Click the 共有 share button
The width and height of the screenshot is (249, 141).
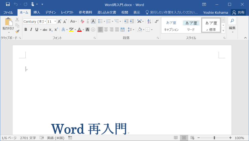(238, 12)
